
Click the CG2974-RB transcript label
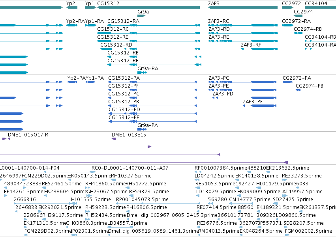308,29
